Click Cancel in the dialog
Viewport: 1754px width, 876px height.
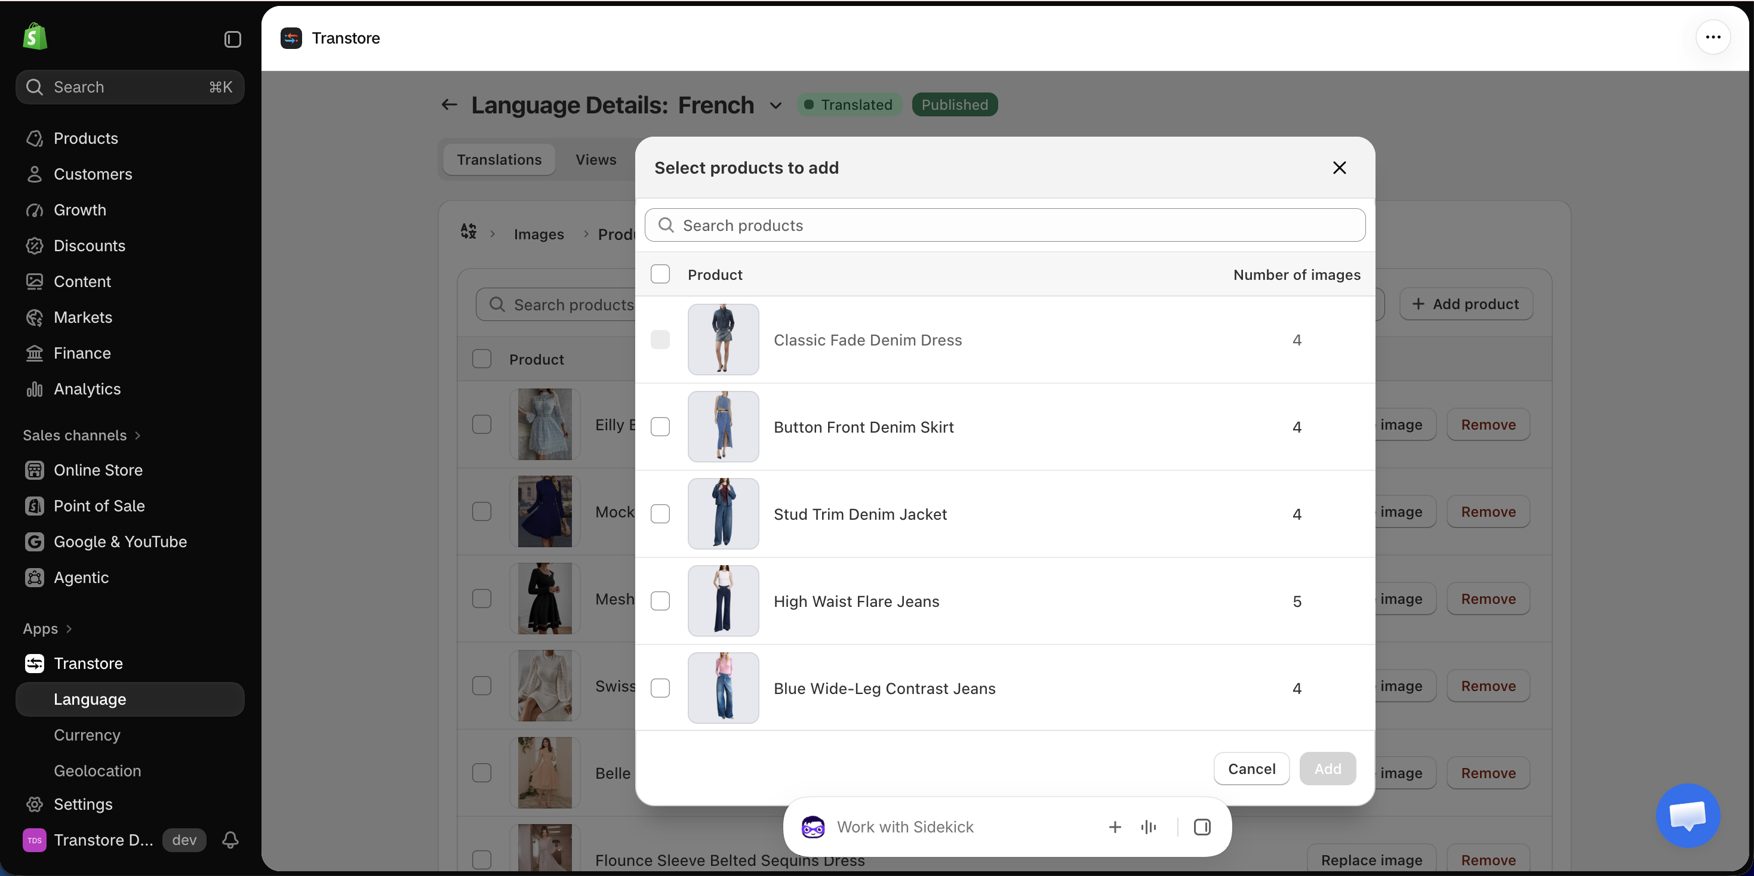click(x=1251, y=769)
